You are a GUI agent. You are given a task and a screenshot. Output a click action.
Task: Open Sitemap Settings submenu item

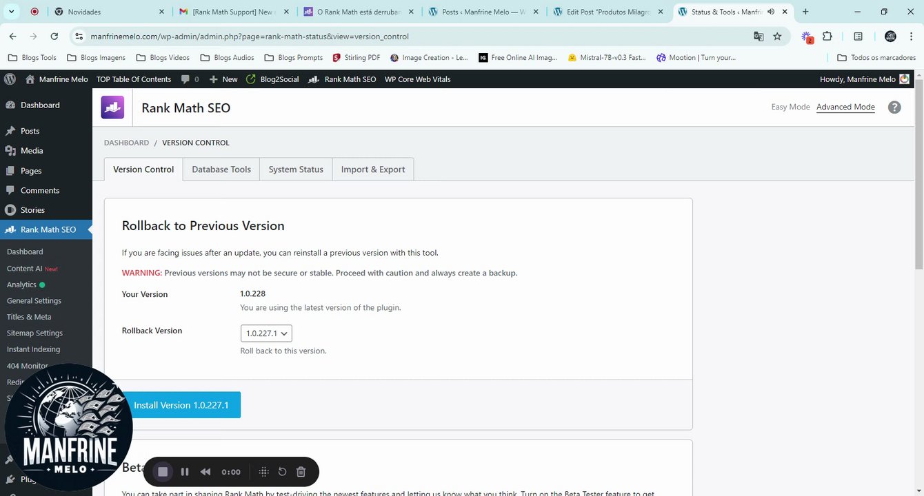(x=34, y=333)
